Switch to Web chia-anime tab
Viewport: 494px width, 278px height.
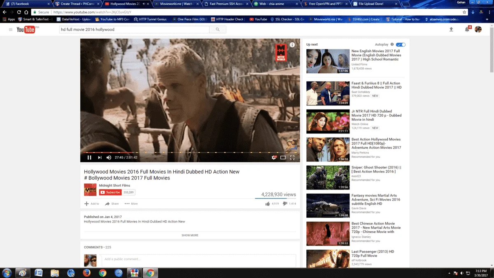(x=276, y=4)
